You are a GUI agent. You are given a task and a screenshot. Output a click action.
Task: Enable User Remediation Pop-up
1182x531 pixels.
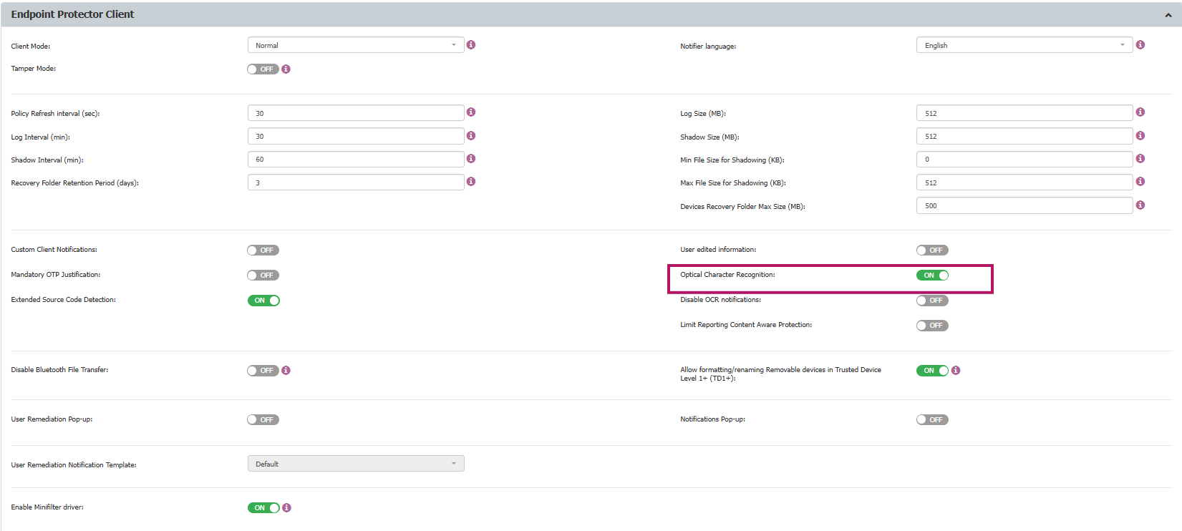click(263, 420)
